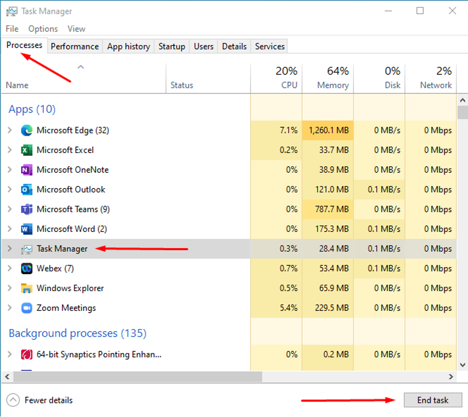Click the Apps (10) group header

click(32, 109)
